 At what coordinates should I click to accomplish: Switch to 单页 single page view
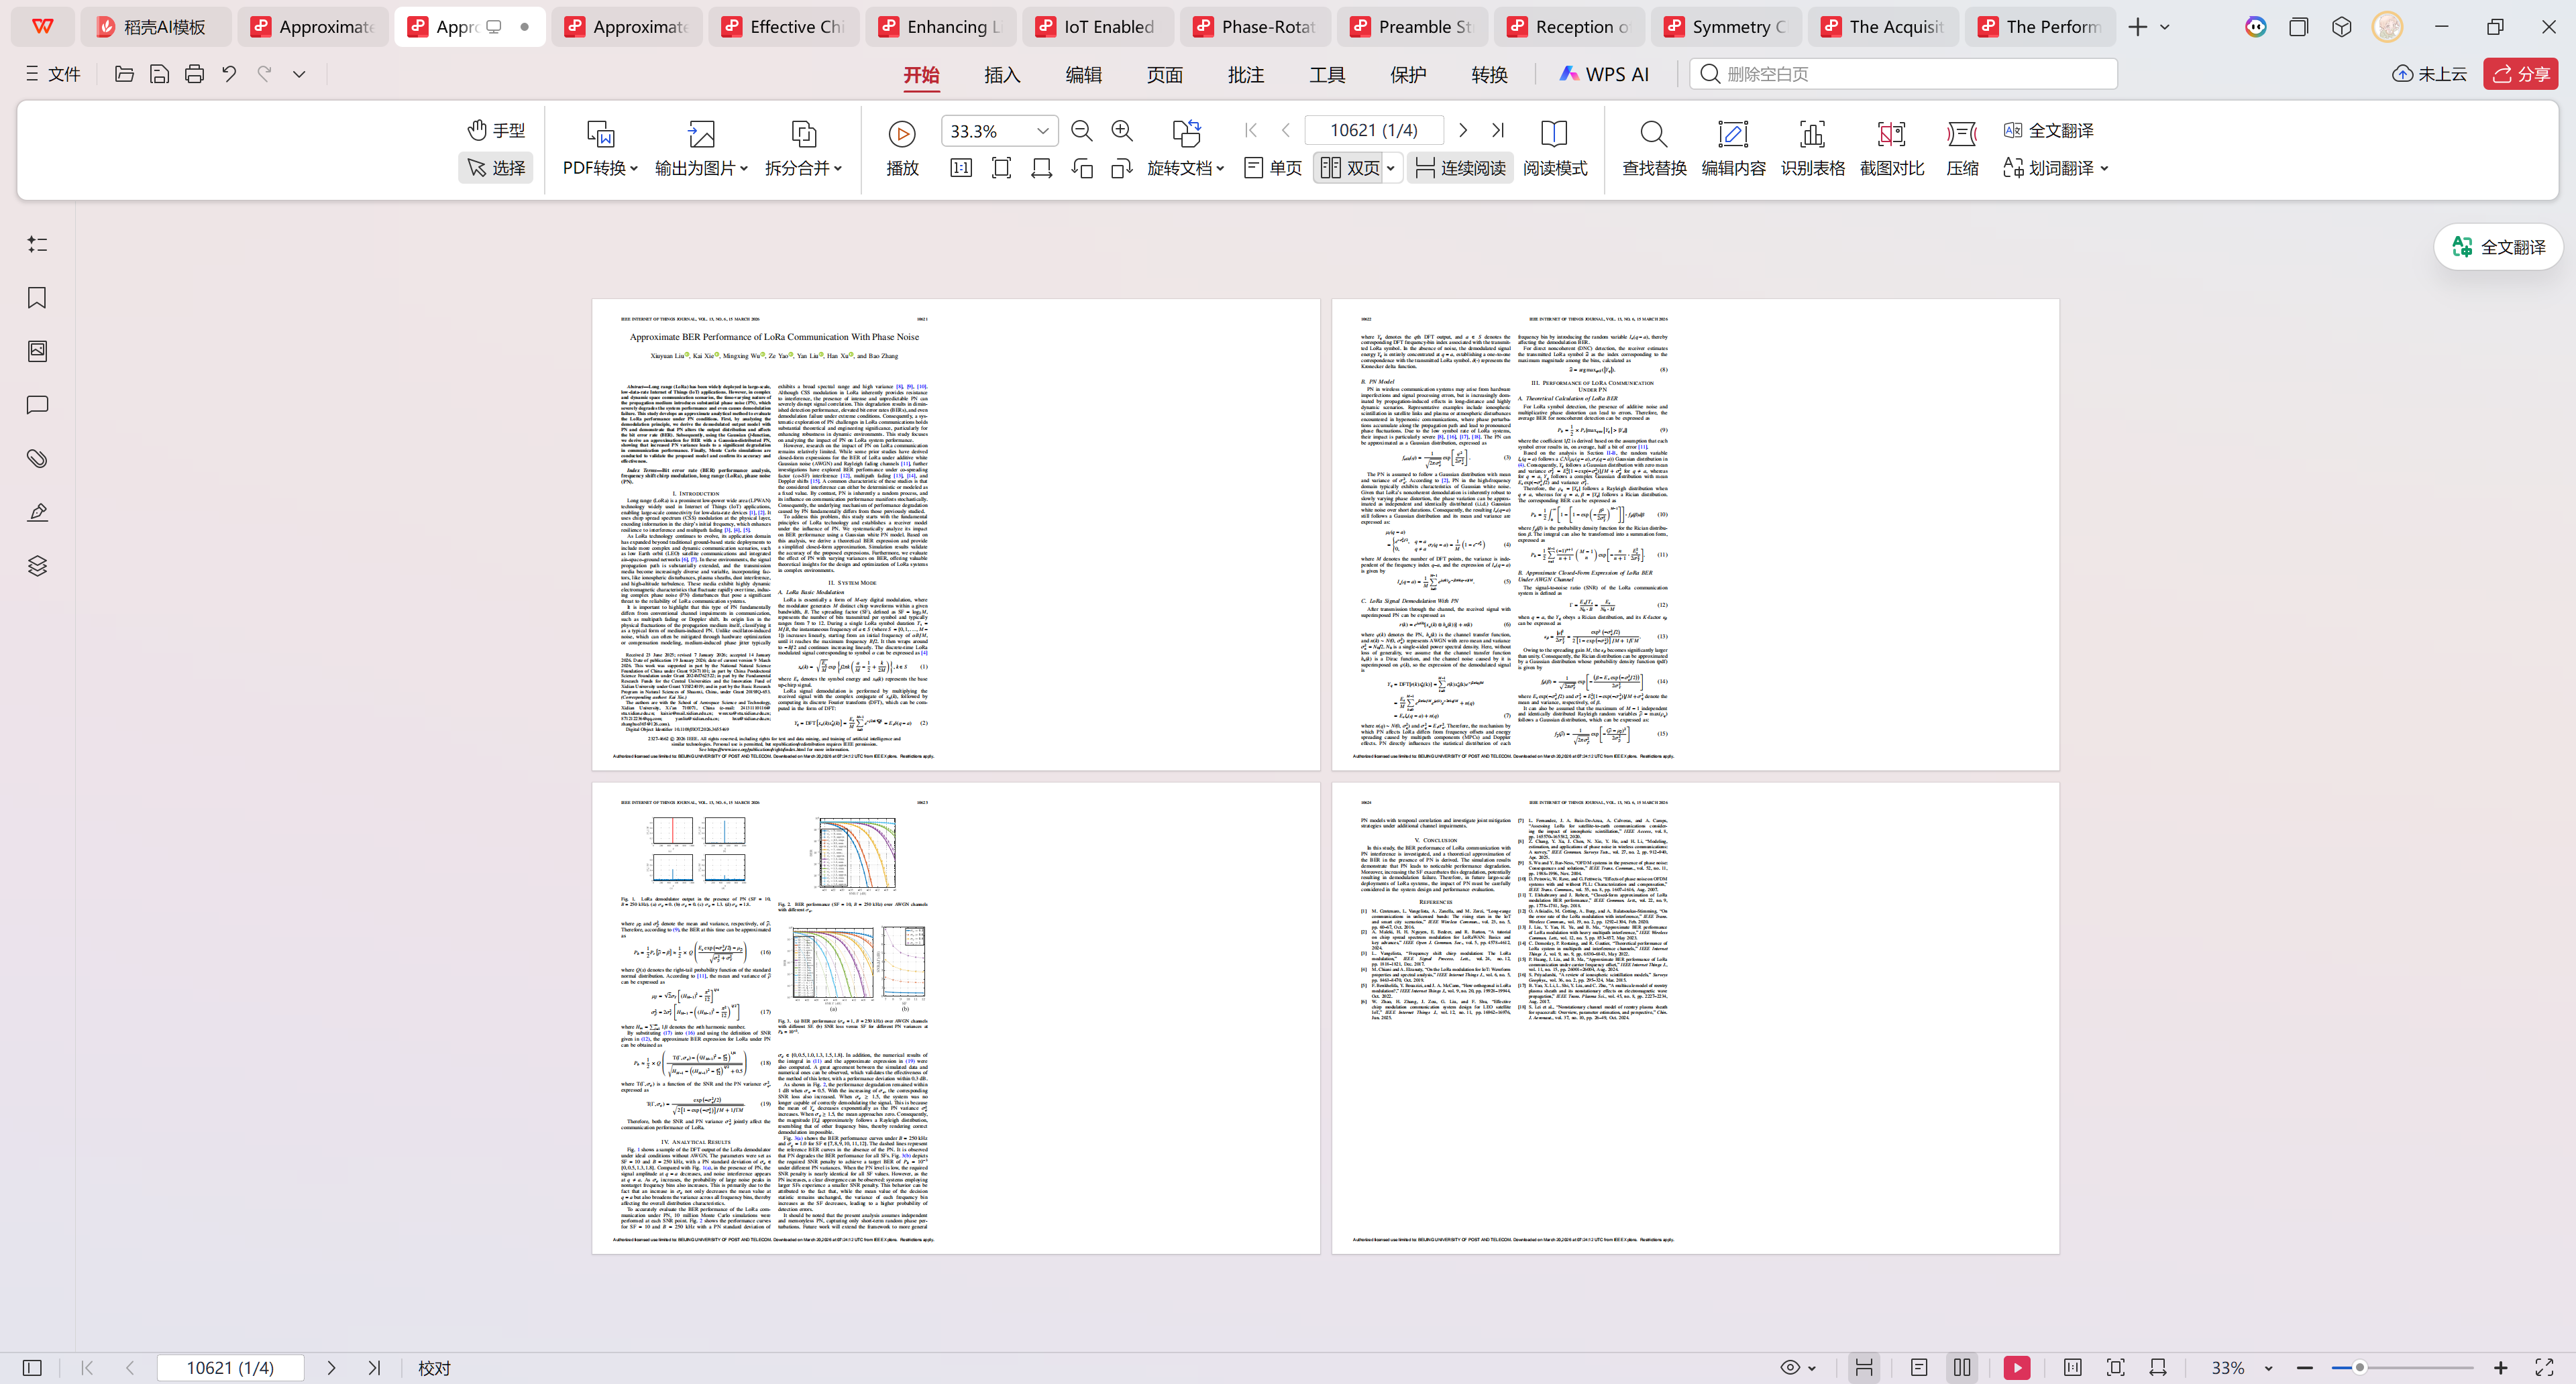[x=1273, y=168]
